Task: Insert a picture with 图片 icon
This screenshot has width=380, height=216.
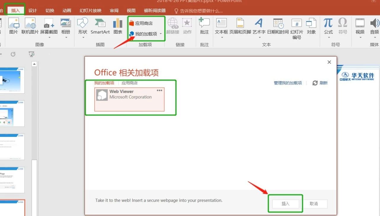Action: click(13, 26)
